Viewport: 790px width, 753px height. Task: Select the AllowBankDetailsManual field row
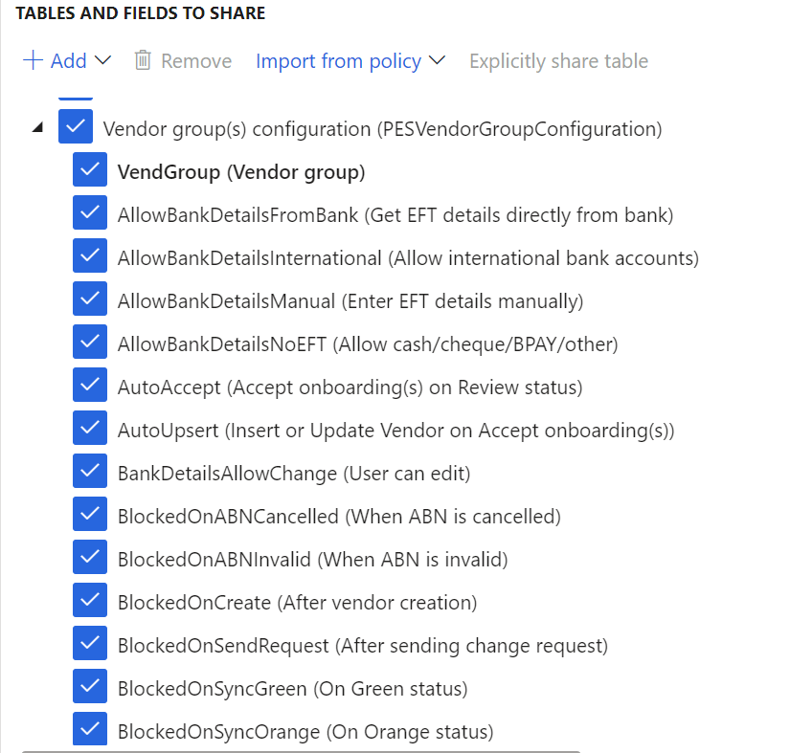(350, 301)
